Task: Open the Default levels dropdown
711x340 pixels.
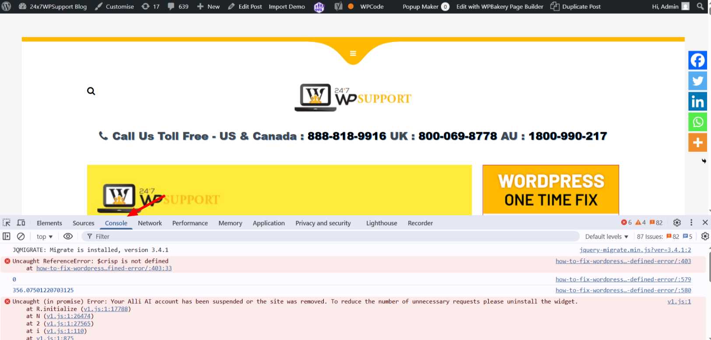Action: coord(607,236)
